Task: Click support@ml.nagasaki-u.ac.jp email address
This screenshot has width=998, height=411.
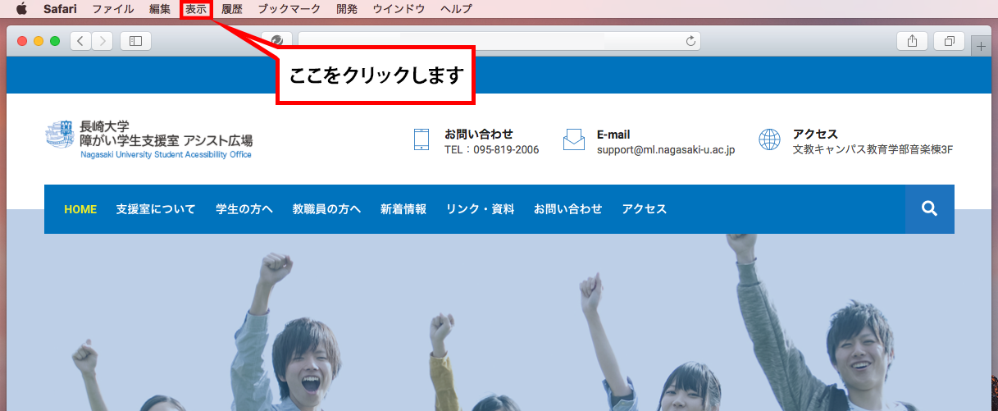Action: [666, 150]
